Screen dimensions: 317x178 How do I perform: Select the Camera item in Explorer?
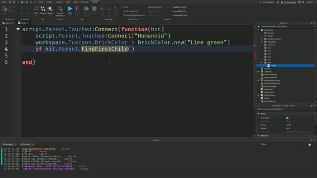point(271,33)
